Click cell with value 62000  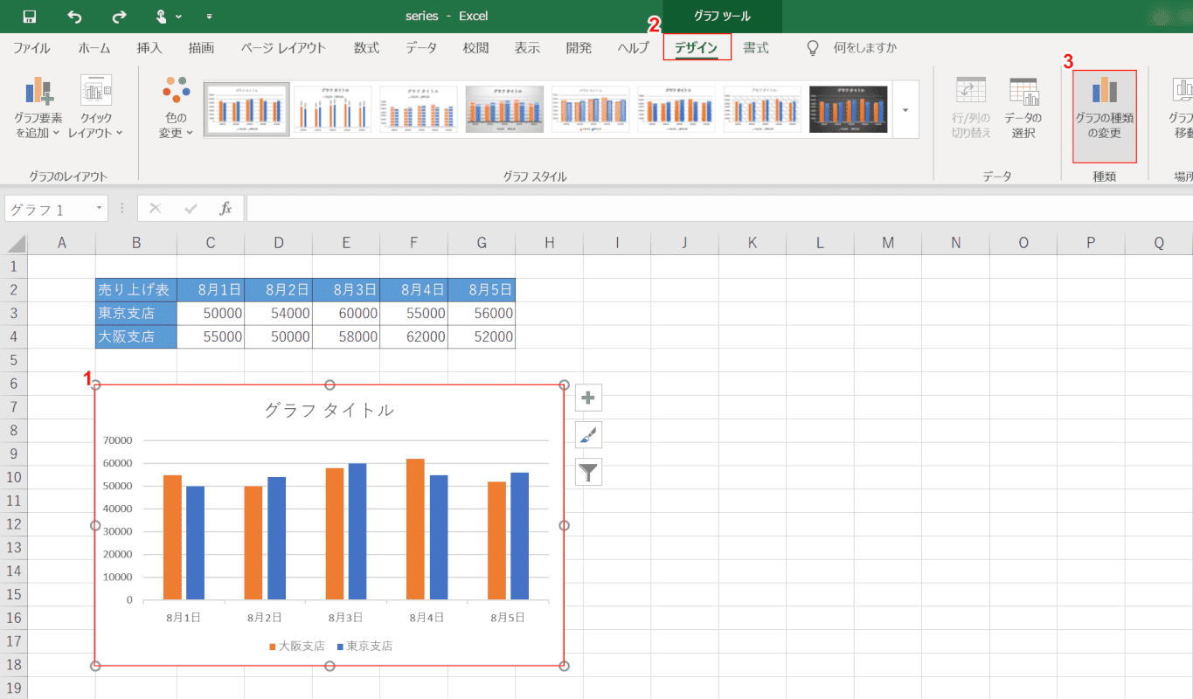(413, 336)
